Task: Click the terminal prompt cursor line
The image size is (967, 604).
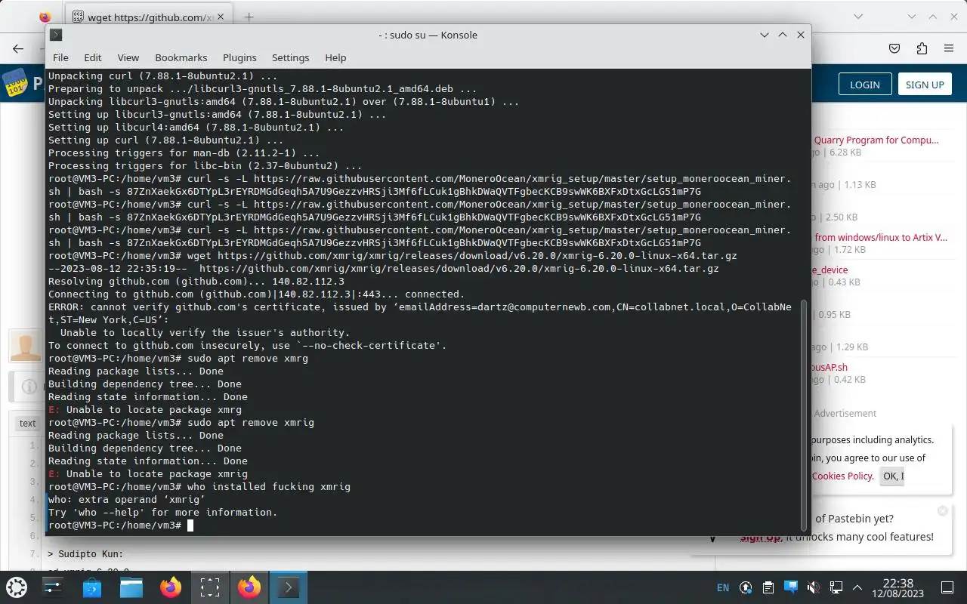Action: [x=121, y=525]
